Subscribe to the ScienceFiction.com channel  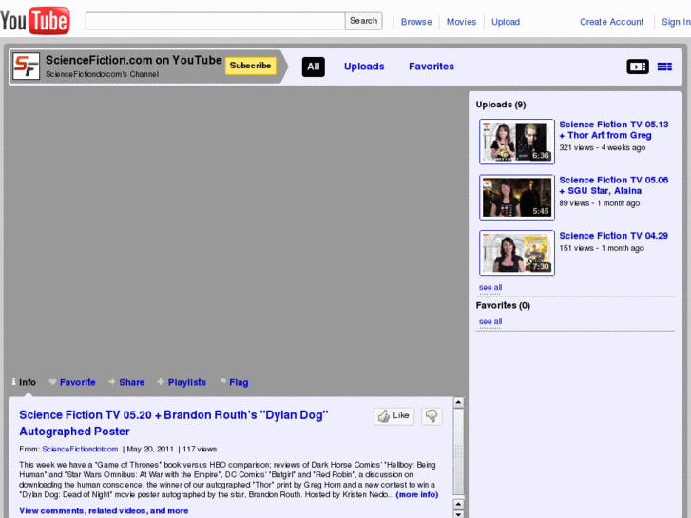coord(250,66)
